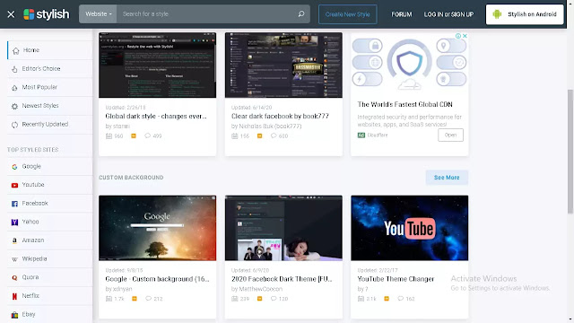Click Clear dark facebook by book777 title
Image resolution: width=574 pixels, height=323 pixels.
click(280, 116)
